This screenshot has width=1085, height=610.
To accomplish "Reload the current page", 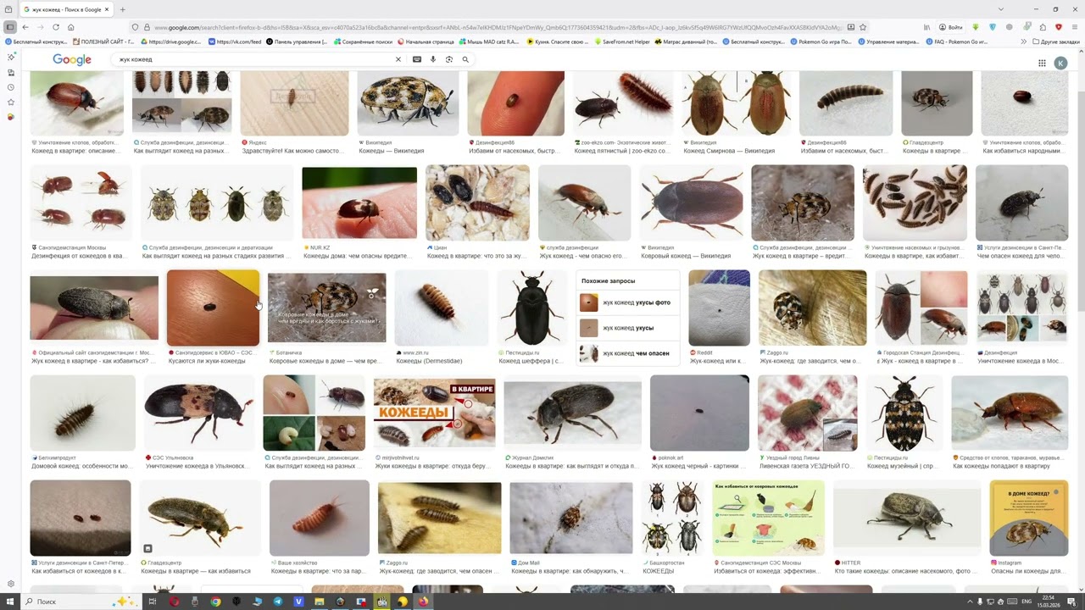I will pos(55,27).
